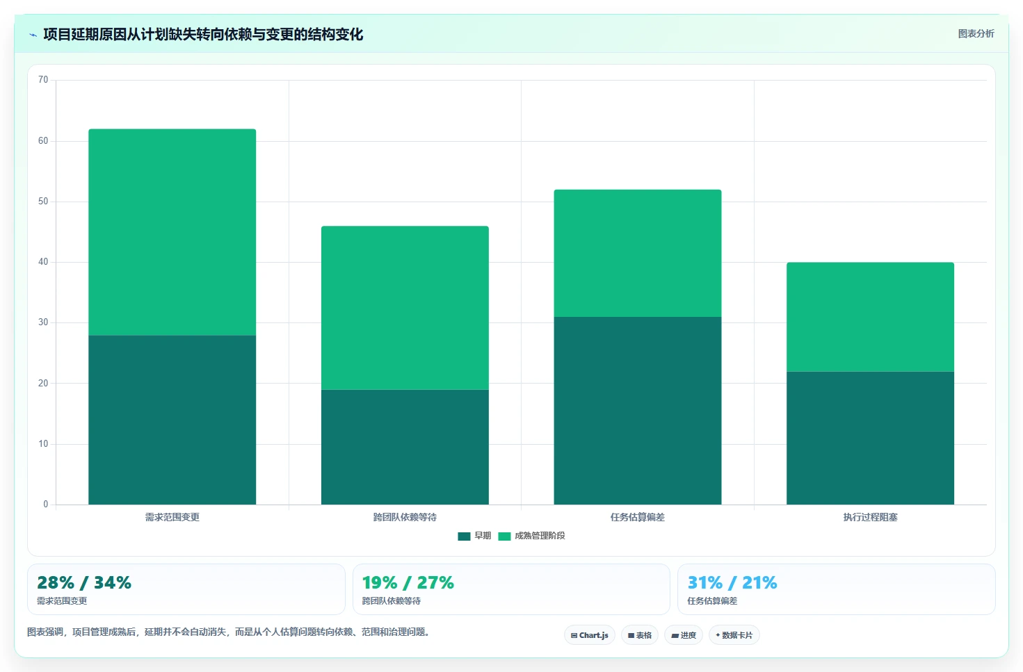Click the 跨团队依赖等待 x-axis label

pos(405,517)
